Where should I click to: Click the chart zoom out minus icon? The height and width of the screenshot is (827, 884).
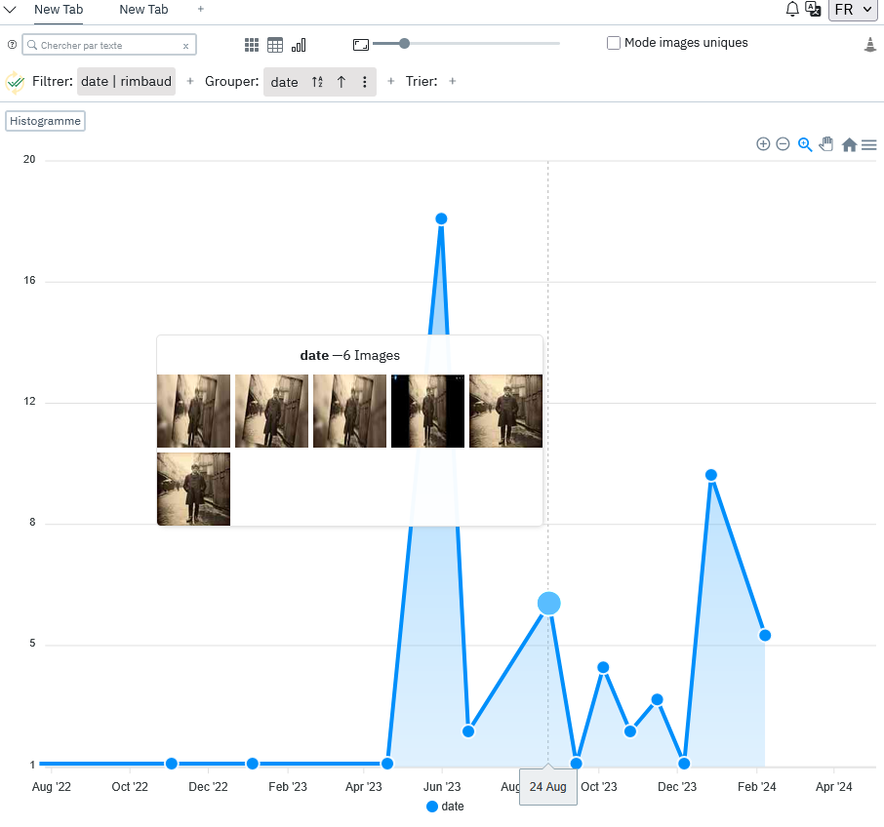coord(783,144)
